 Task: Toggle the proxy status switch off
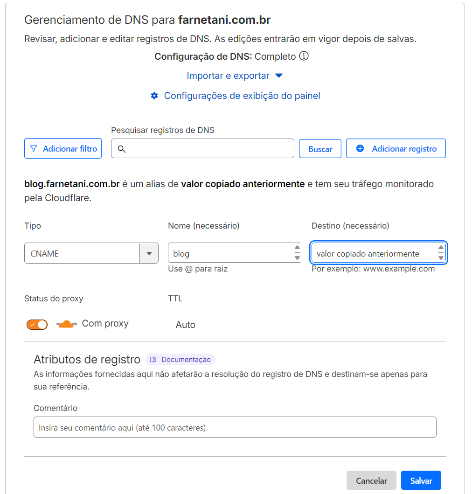coord(37,324)
